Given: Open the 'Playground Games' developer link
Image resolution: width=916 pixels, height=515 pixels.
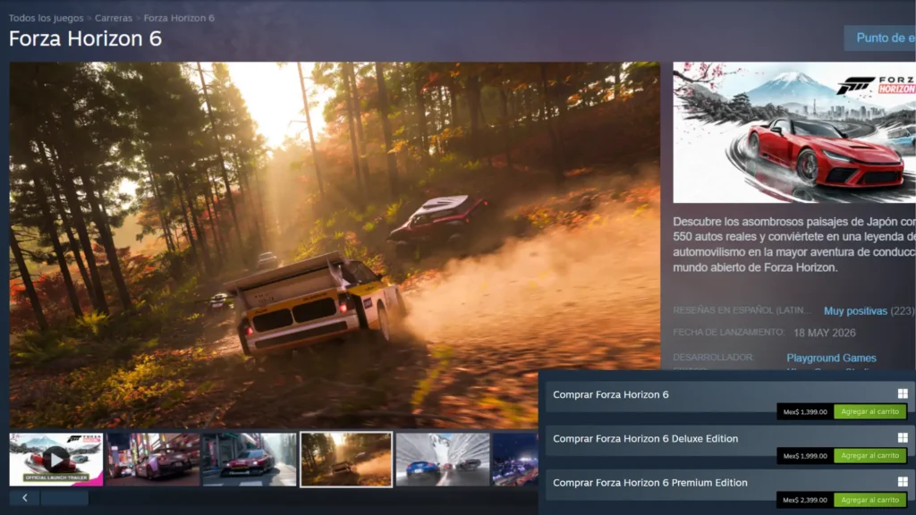Looking at the screenshot, I should point(831,358).
